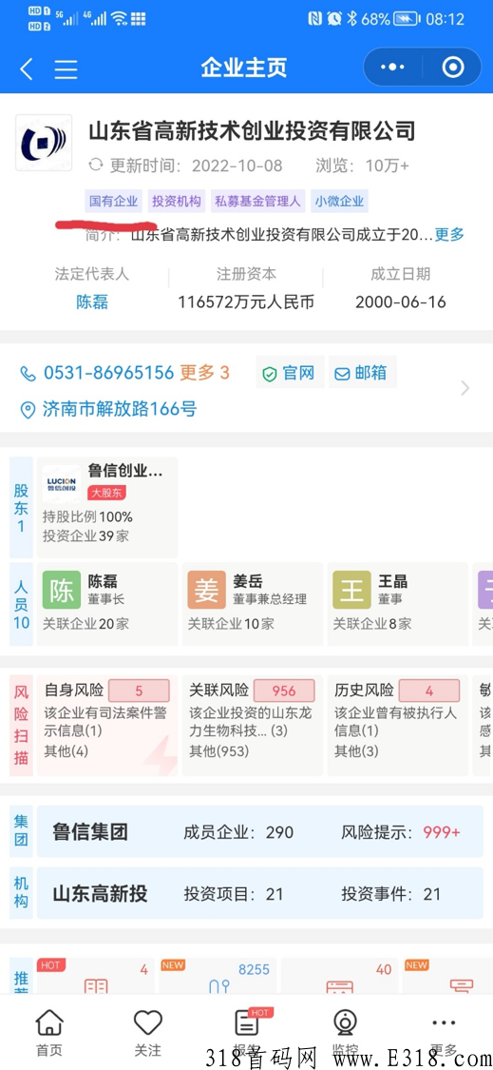The height and width of the screenshot is (1070, 493).
Task: Select the 投资机构 tag
Action: [x=176, y=202]
